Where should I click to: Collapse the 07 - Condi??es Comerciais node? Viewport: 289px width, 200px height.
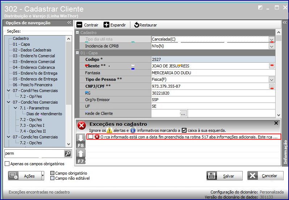coord(8,91)
